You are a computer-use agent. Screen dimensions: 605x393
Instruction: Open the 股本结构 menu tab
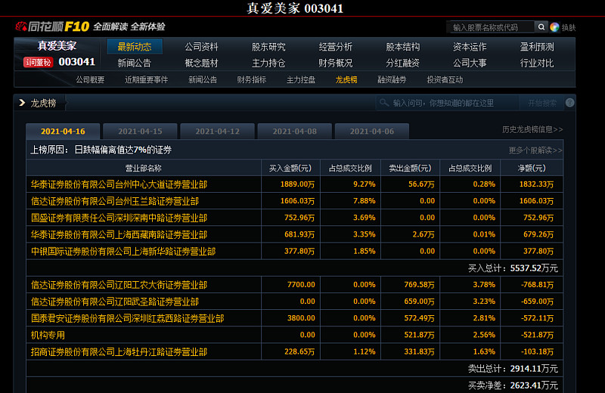coord(403,47)
